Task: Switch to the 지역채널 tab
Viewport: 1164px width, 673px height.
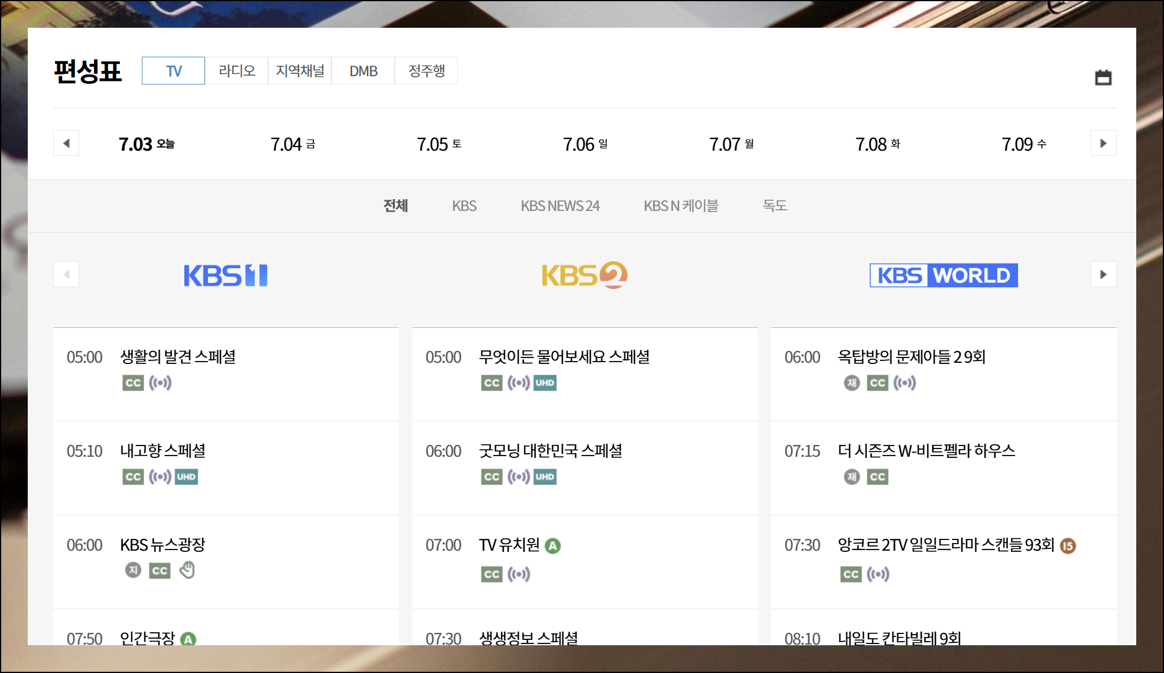Action: 300,71
